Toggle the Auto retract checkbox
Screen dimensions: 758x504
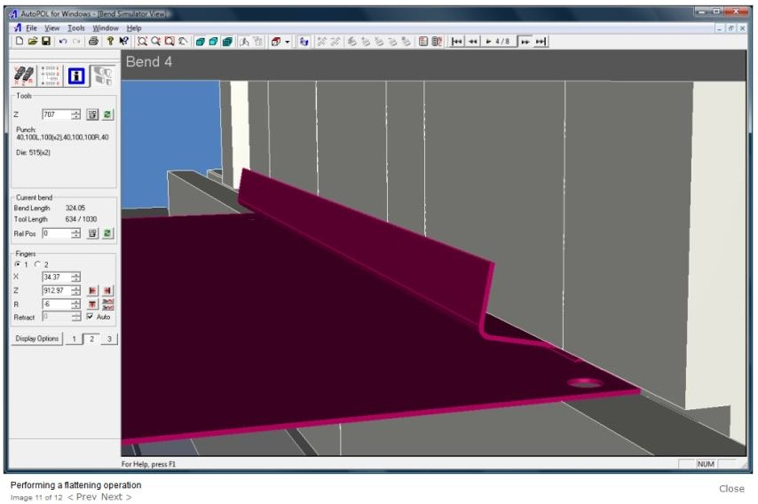click(x=90, y=317)
